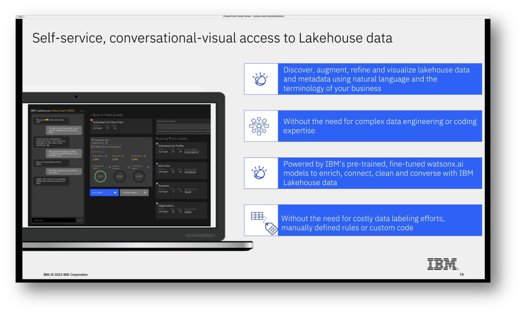Open the Individual Cst Profile result card
This screenshot has height=314, width=522.
coord(182,151)
